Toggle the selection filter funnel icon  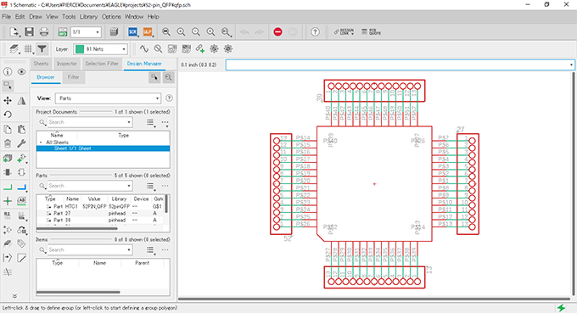tap(42, 49)
